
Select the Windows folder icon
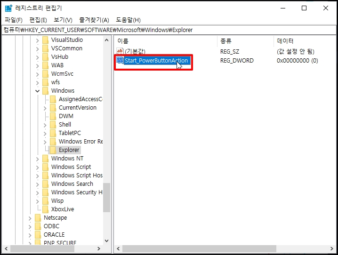pyautogui.click(x=45, y=91)
